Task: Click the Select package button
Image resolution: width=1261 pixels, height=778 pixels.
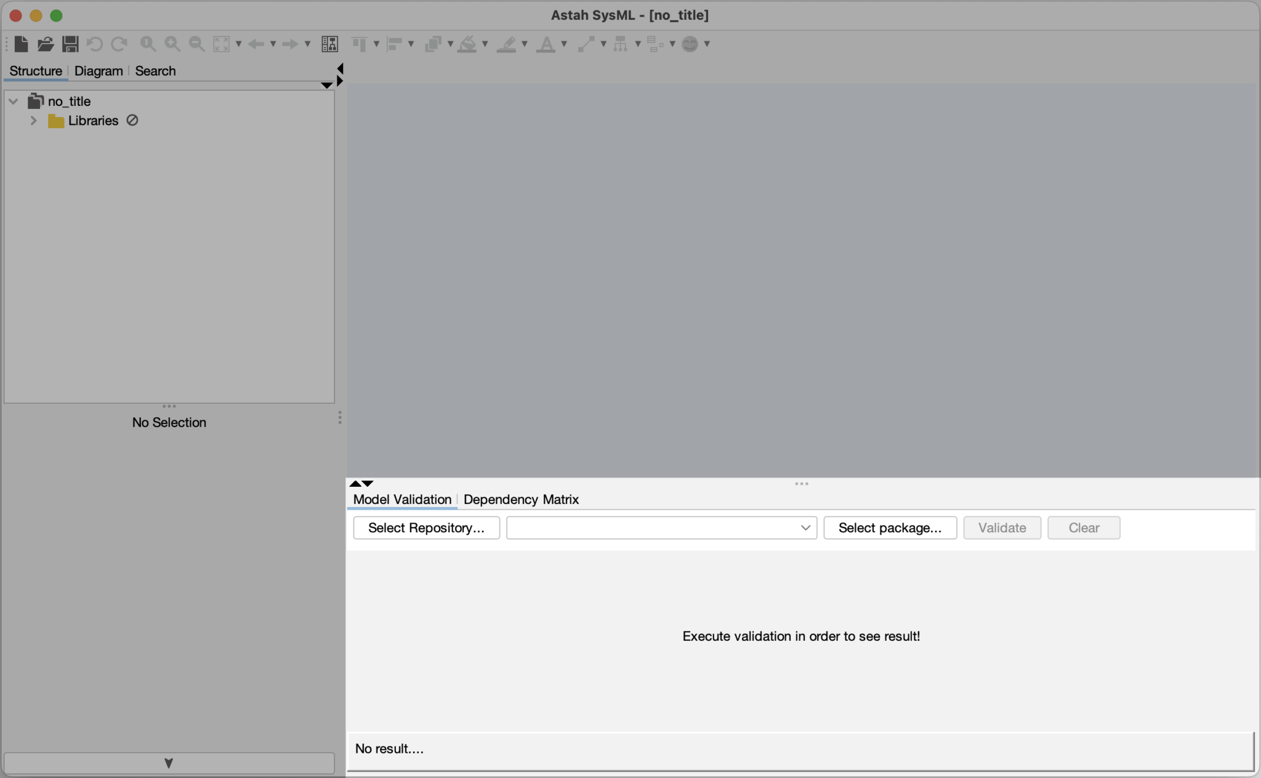Action: (x=890, y=528)
